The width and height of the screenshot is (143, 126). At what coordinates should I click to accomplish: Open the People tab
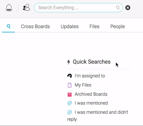click(118, 26)
